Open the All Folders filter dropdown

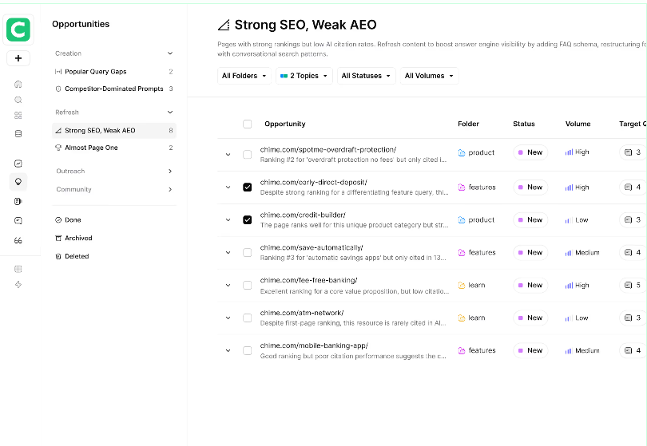(x=244, y=76)
